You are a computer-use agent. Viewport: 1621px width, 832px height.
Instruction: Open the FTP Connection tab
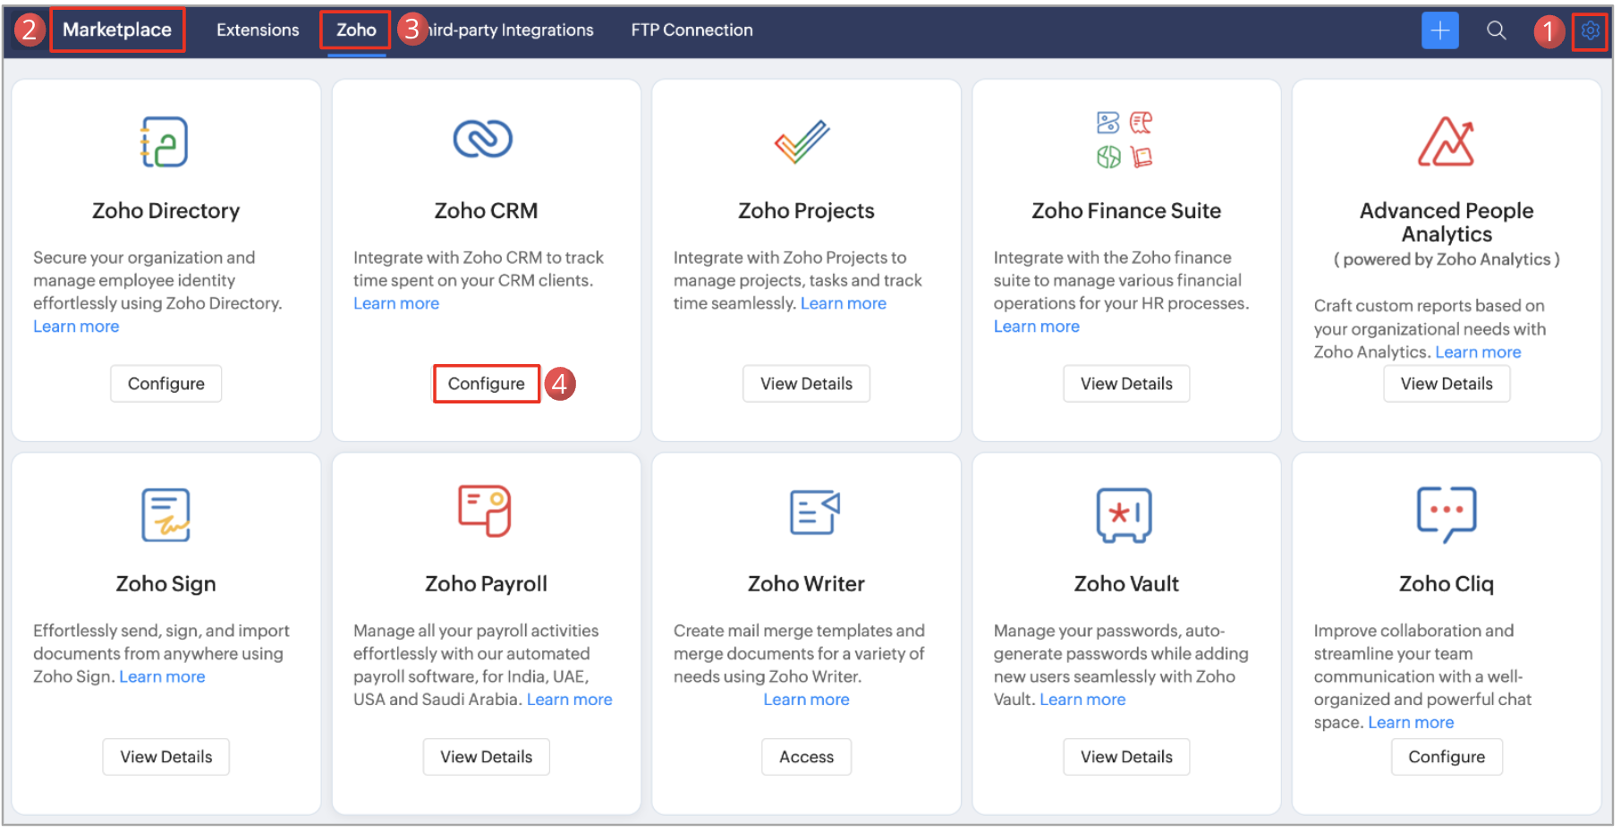[692, 30]
